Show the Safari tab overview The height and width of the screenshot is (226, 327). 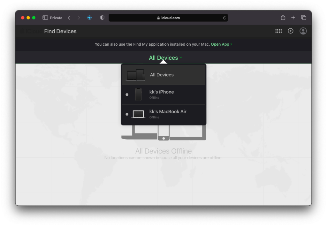(304, 18)
